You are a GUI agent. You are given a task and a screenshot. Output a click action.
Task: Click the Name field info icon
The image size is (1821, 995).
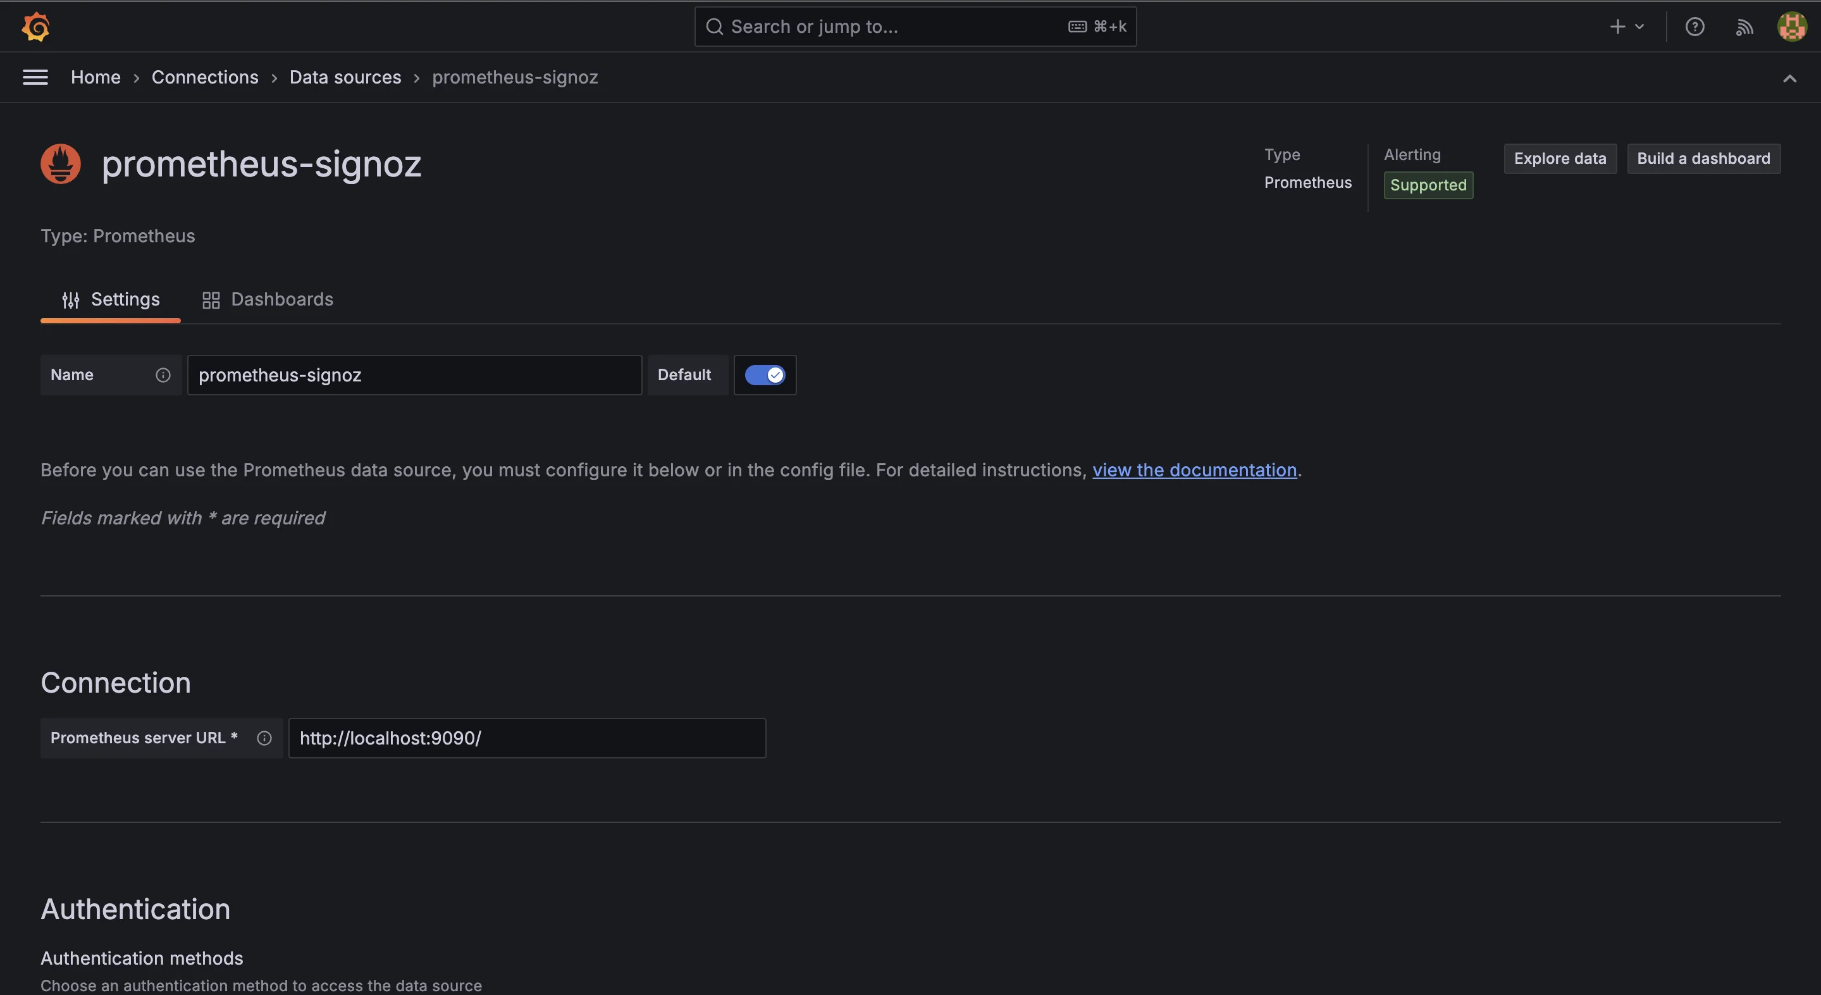pos(163,375)
